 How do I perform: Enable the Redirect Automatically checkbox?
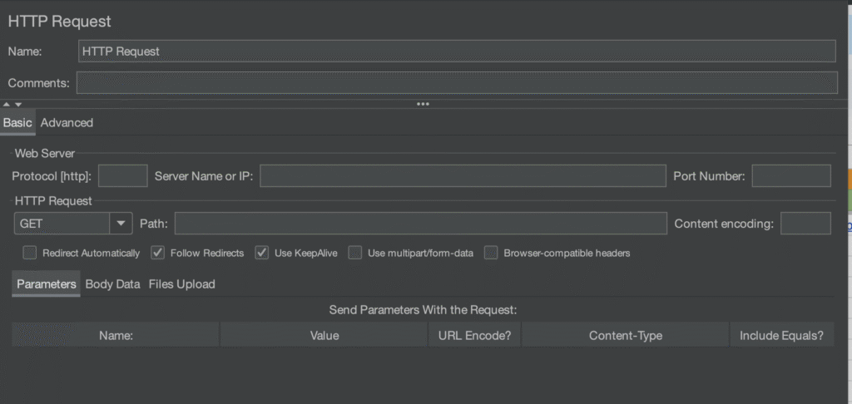(30, 253)
